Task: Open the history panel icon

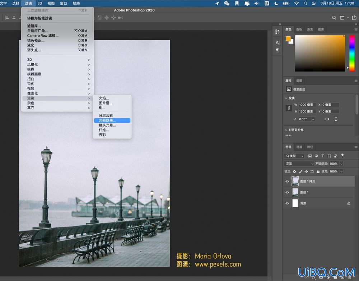Action: click(x=277, y=32)
